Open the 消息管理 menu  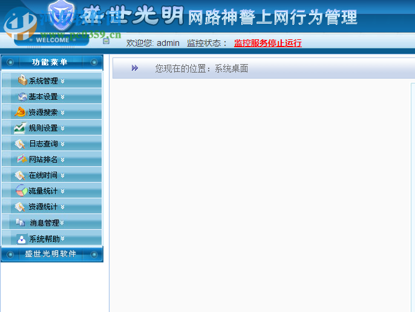pyautogui.click(x=51, y=222)
